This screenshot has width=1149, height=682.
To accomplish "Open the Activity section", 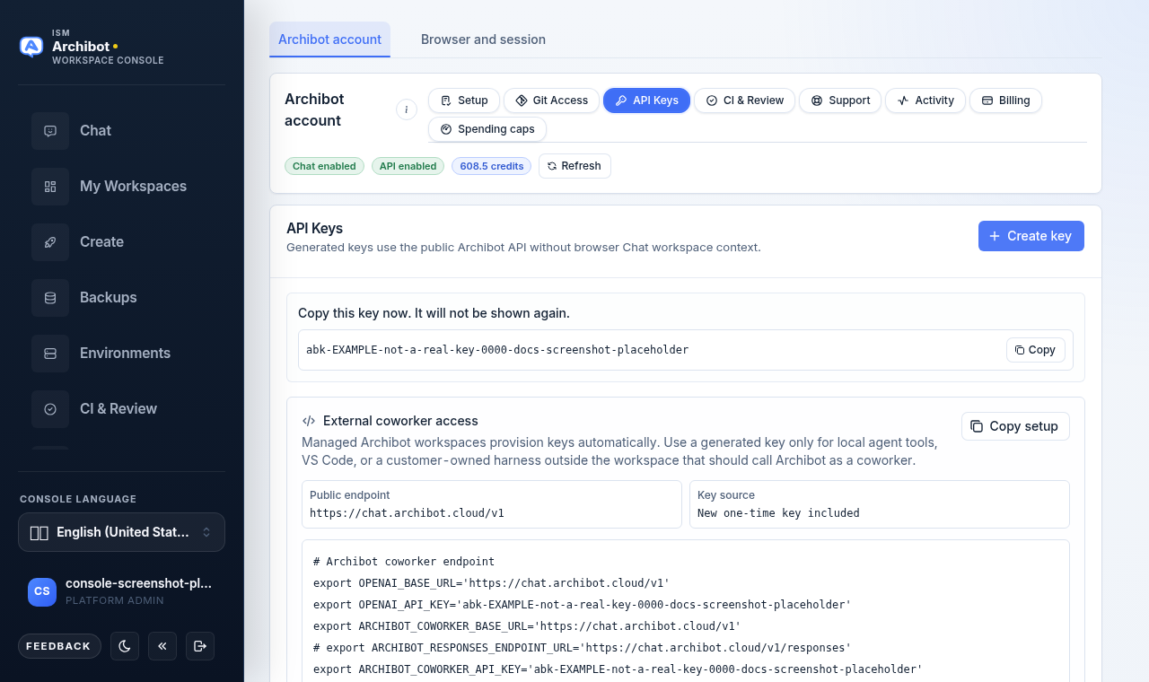I will 925,101.
